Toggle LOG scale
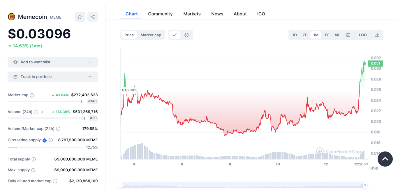The width and height of the screenshot is (398, 191). pyautogui.click(x=363, y=35)
